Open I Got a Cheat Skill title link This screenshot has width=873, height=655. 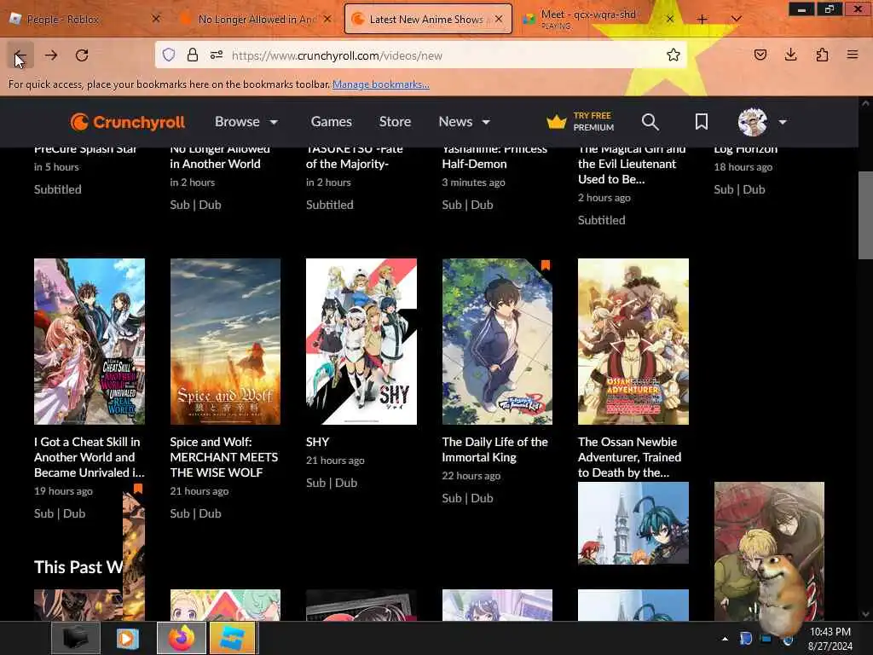click(89, 457)
